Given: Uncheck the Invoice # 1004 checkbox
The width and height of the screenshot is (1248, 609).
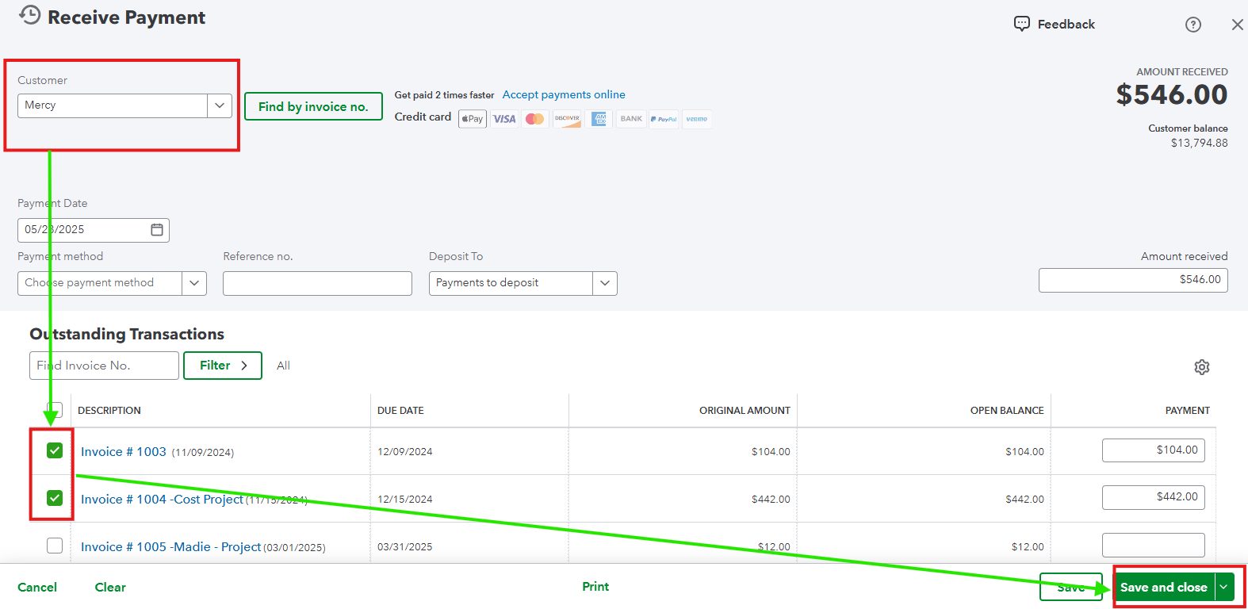Looking at the screenshot, I should pos(55,498).
